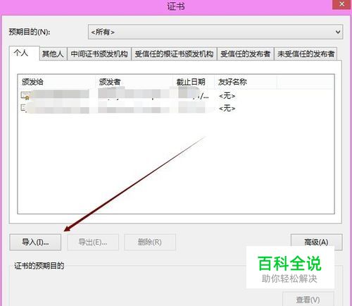Switch to the 其他人 tab
The height and width of the screenshot is (306, 352).
click(53, 54)
